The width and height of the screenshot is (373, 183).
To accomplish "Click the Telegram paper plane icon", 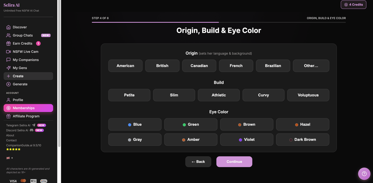I will pos(34,125).
